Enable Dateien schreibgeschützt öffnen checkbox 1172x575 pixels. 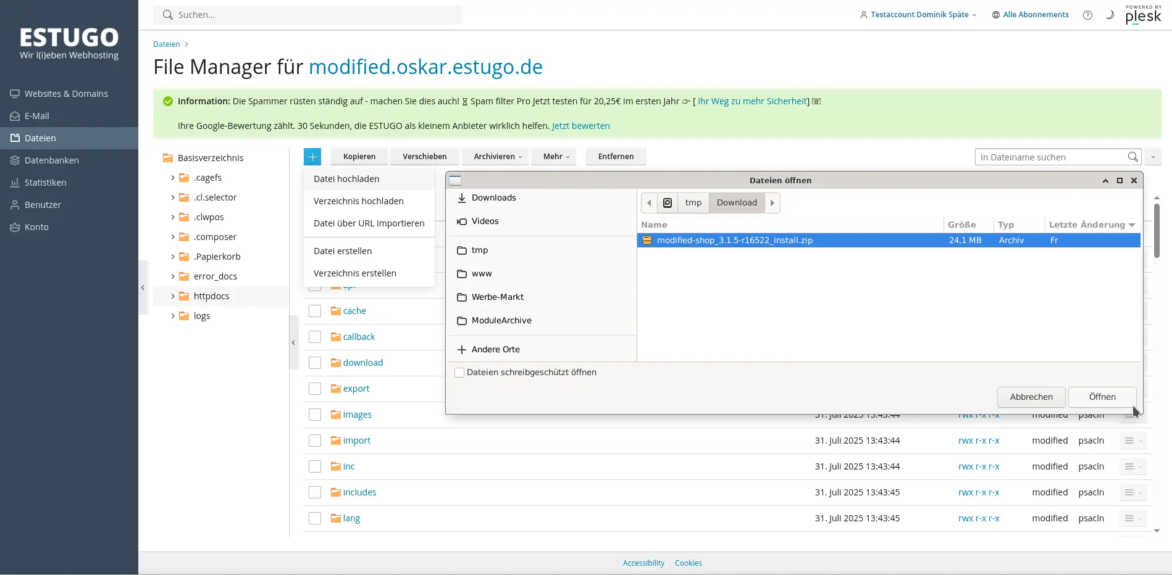point(459,373)
